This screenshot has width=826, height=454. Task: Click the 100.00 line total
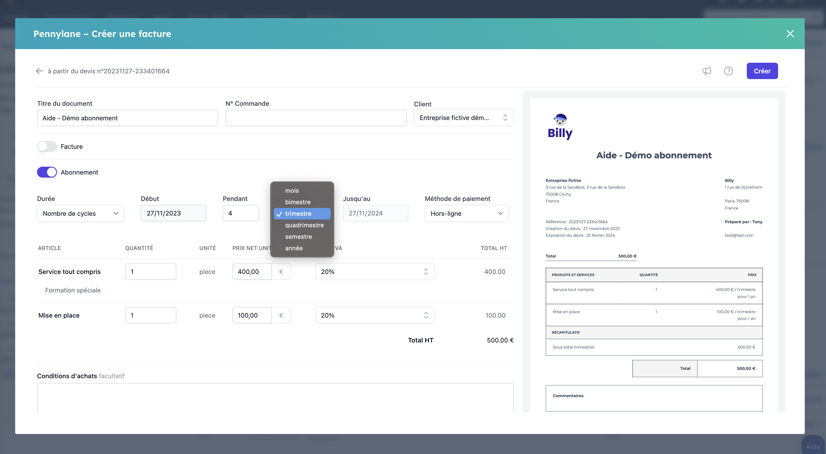(x=496, y=315)
